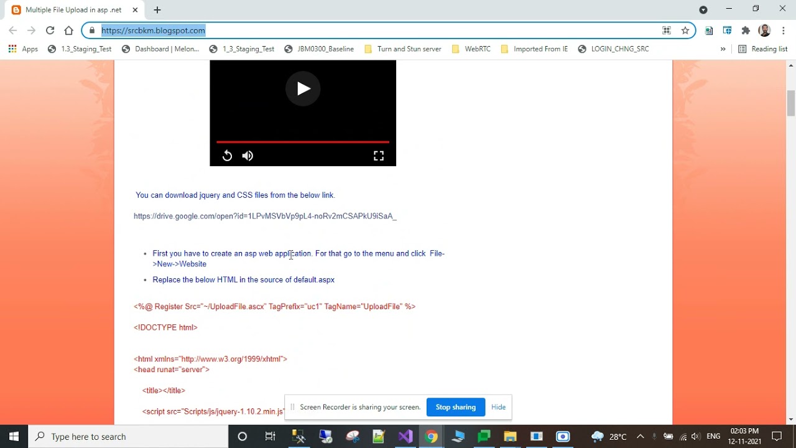Expand the tab search dropdown arrow

[x=703, y=9]
